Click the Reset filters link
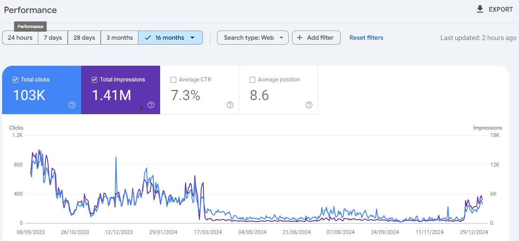This screenshot has height=241, width=519. tap(366, 38)
